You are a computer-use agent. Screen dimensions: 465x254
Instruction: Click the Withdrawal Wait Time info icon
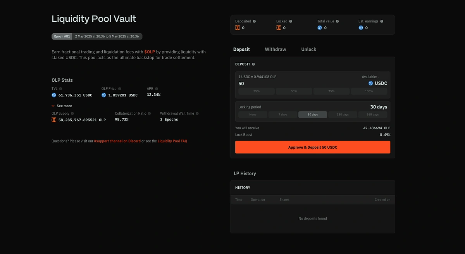(x=197, y=113)
